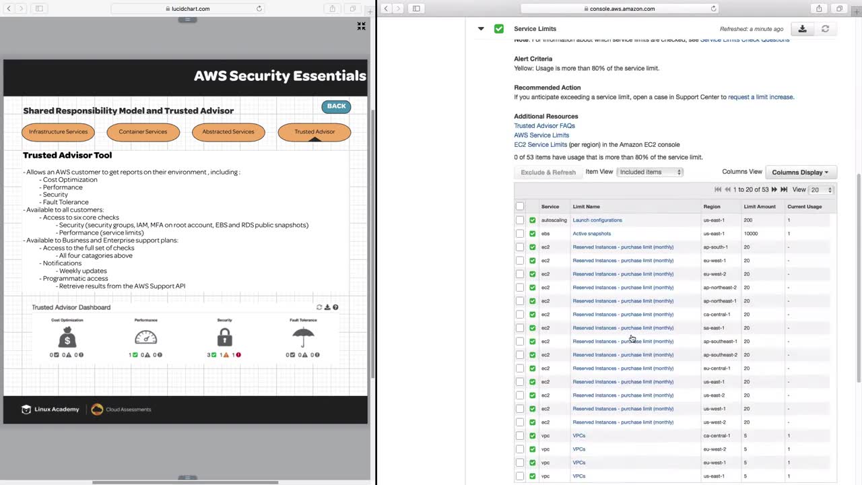The width and height of the screenshot is (862, 485).
Task: Open the EC2 Service Limits link
Action: point(540,145)
